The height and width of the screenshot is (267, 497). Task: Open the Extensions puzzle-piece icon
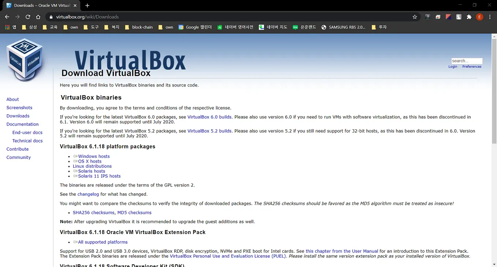pos(469,17)
